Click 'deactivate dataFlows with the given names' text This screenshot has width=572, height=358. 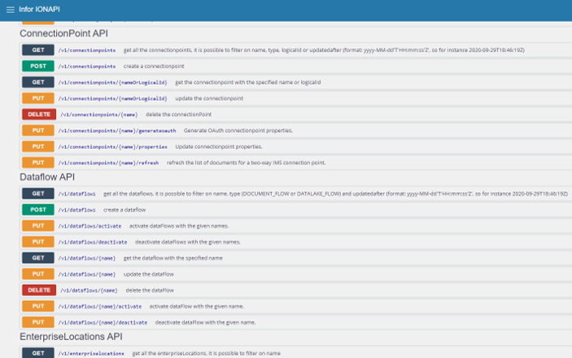pyautogui.click(x=187, y=242)
